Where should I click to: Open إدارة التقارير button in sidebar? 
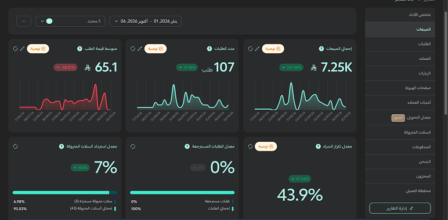(x=400, y=208)
